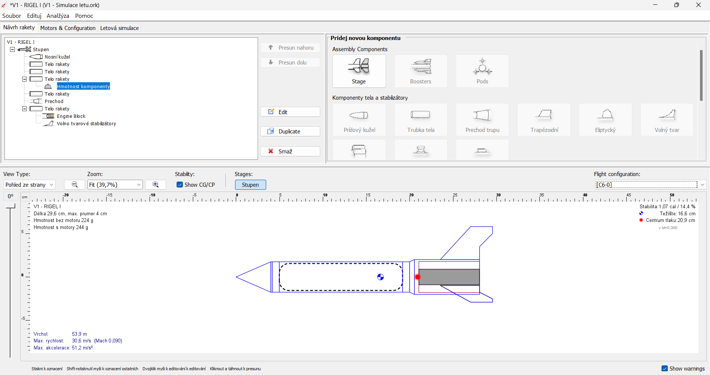Switch to the Letová simulace tab
Viewport: 710px width, 375px height.
119,28
